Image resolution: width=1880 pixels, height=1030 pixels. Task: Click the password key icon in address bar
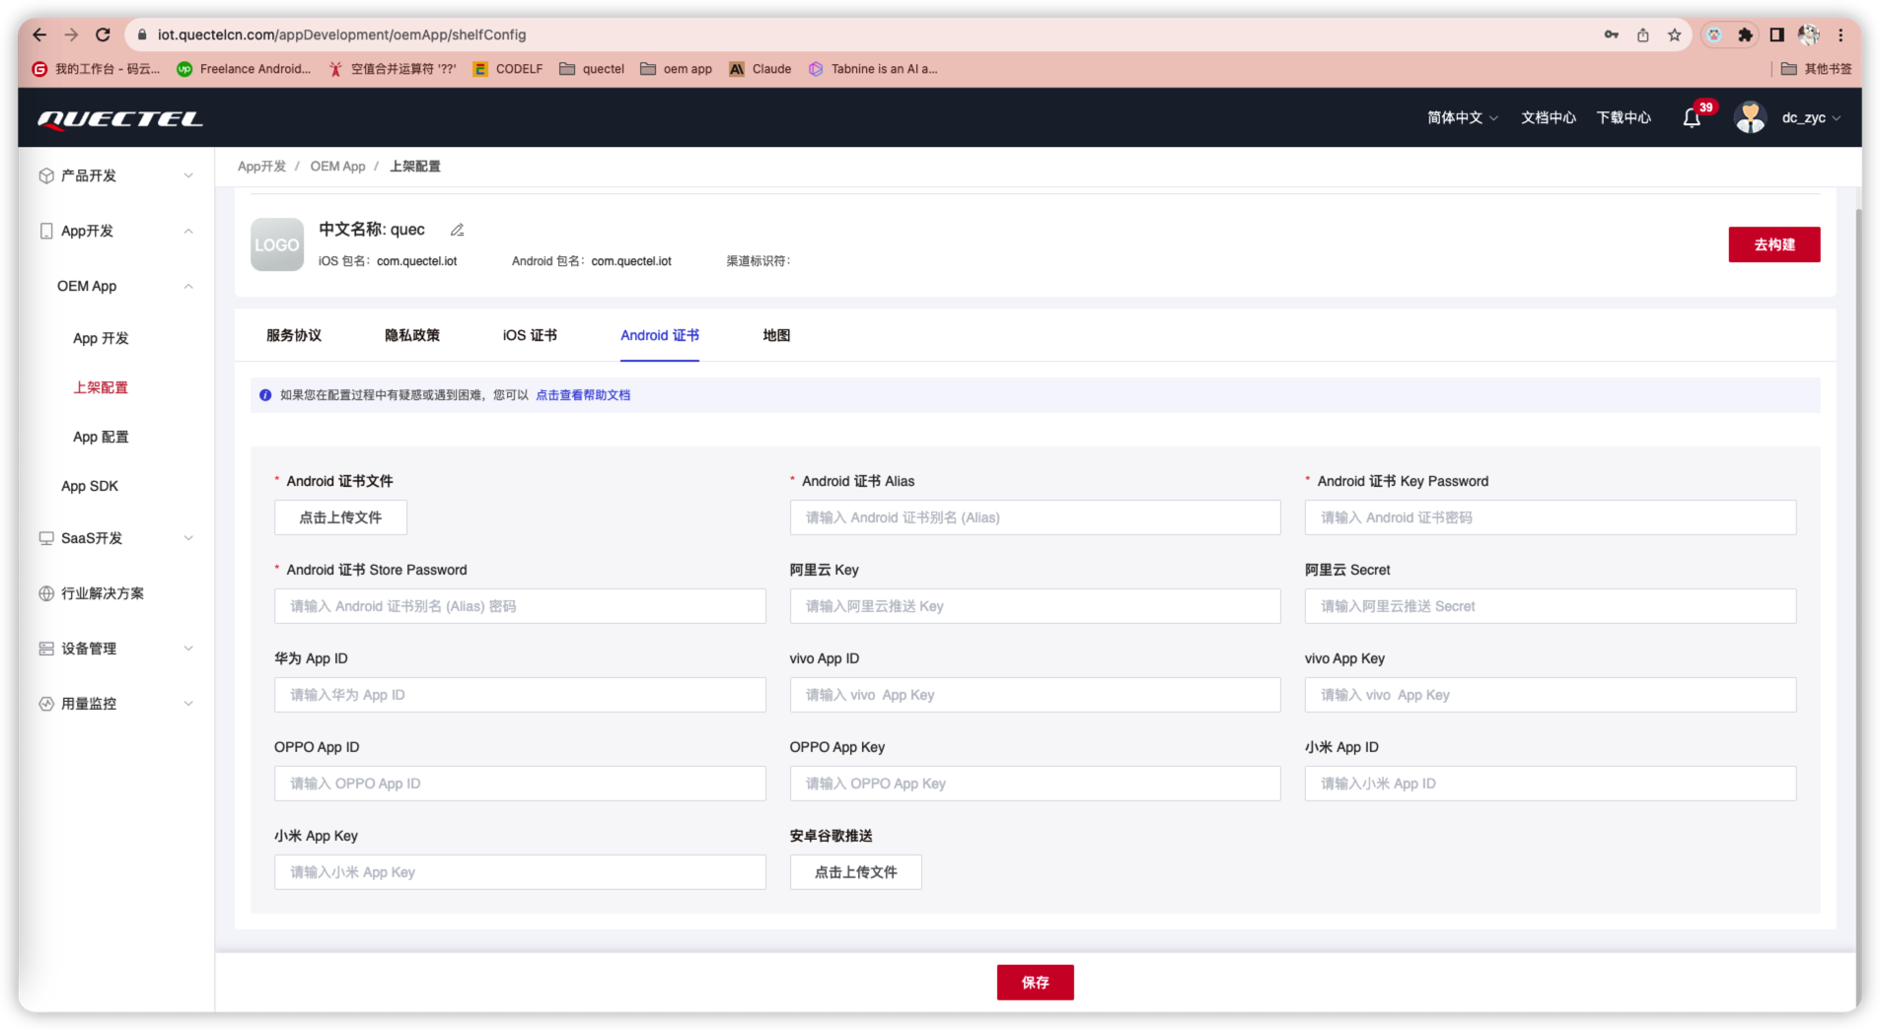click(x=1611, y=34)
